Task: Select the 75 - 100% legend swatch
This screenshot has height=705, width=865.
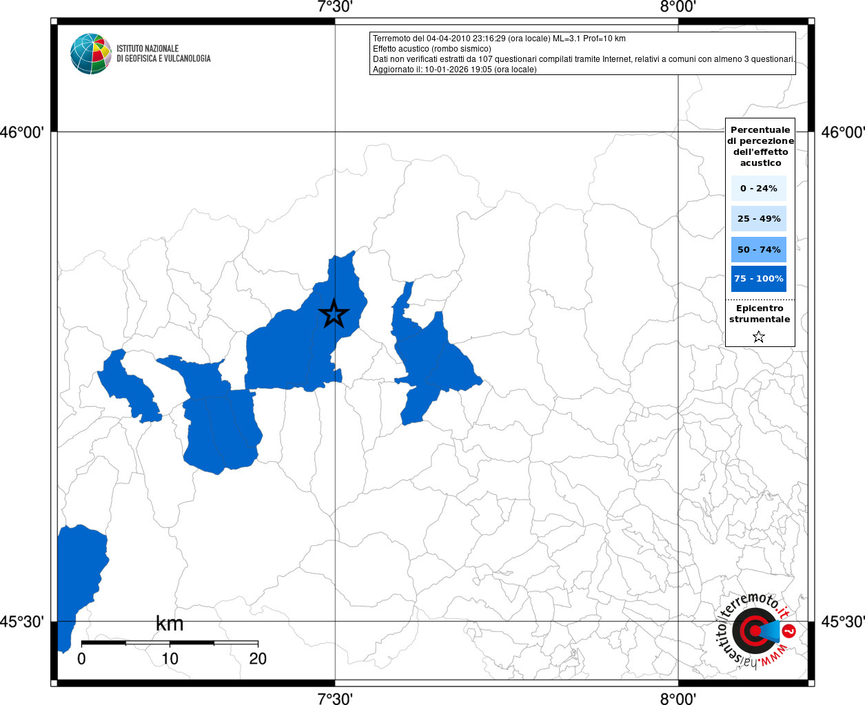Action: pos(758,279)
